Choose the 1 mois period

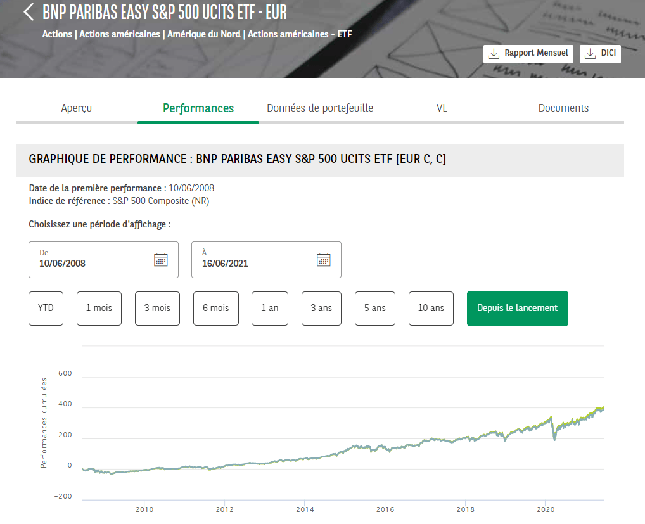click(x=99, y=309)
